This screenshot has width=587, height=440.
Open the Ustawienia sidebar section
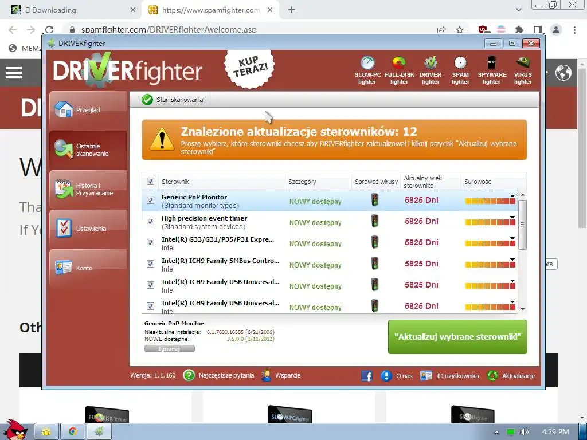[x=88, y=229]
